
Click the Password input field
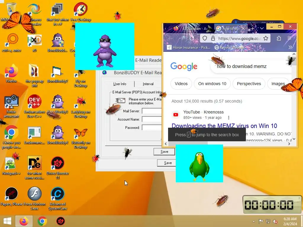pyautogui.click(x=152, y=128)
